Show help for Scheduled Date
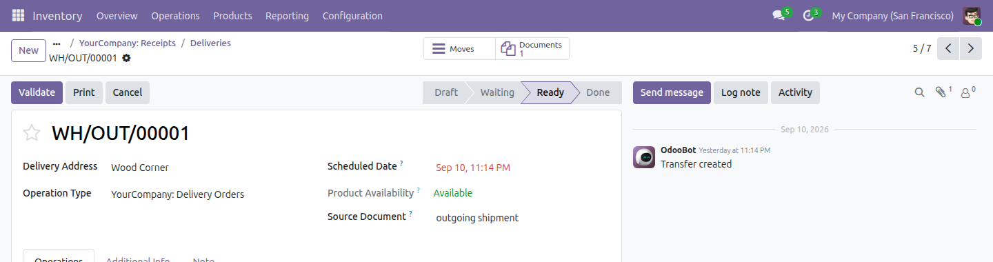 point(401,163)
